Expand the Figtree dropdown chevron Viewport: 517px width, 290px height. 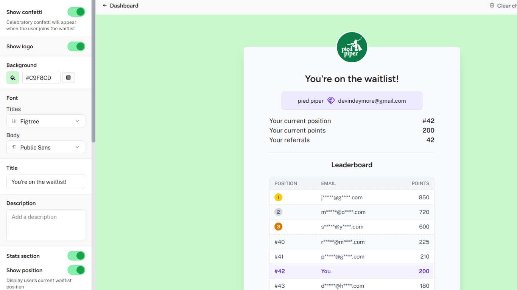[77, 121]
